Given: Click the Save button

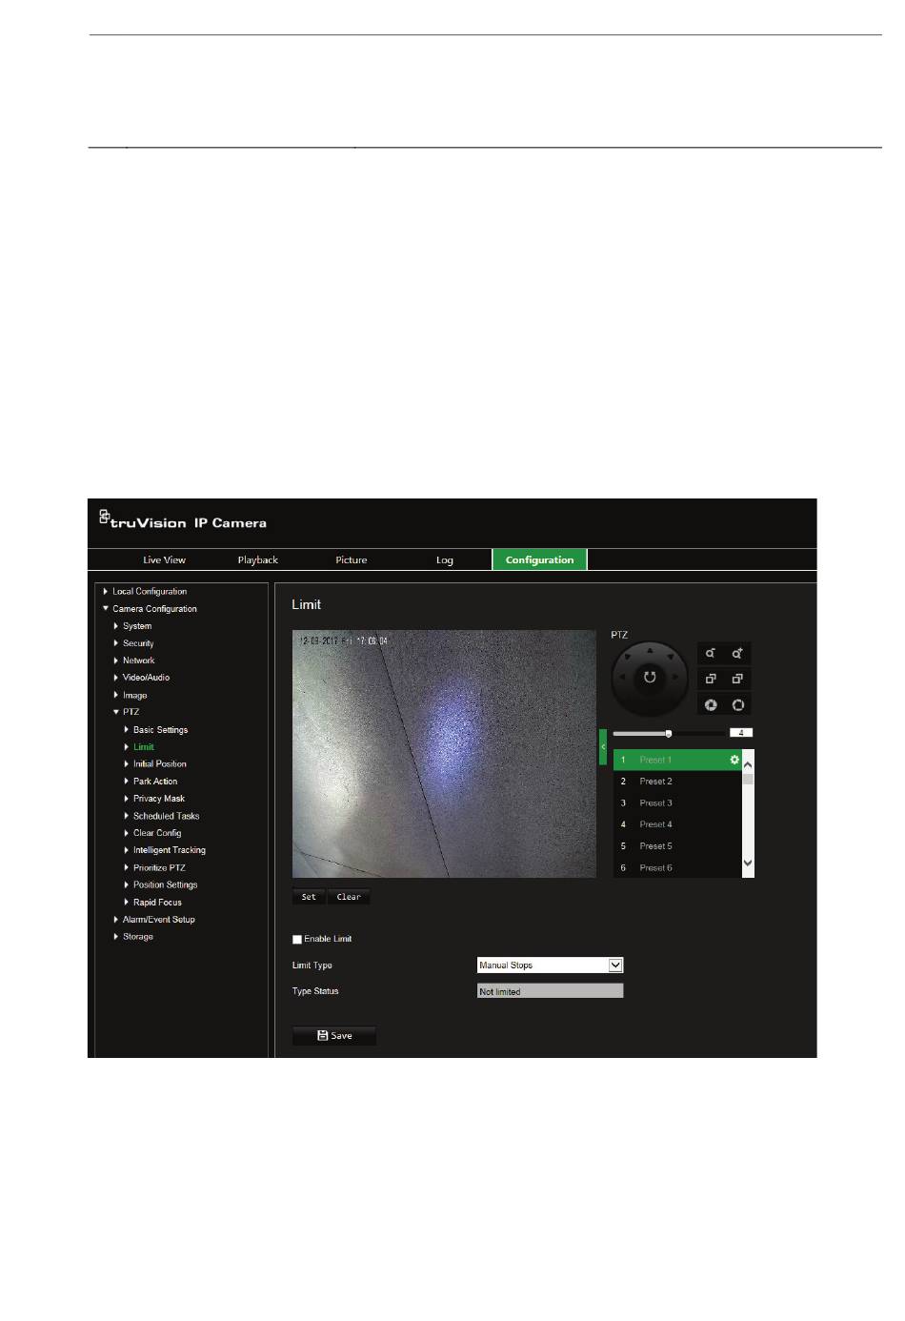Looking at the screenshot, I should (x=334, y=1036).
